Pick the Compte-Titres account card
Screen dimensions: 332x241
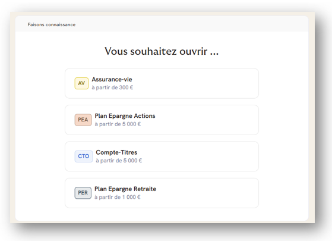click(162, 157)
